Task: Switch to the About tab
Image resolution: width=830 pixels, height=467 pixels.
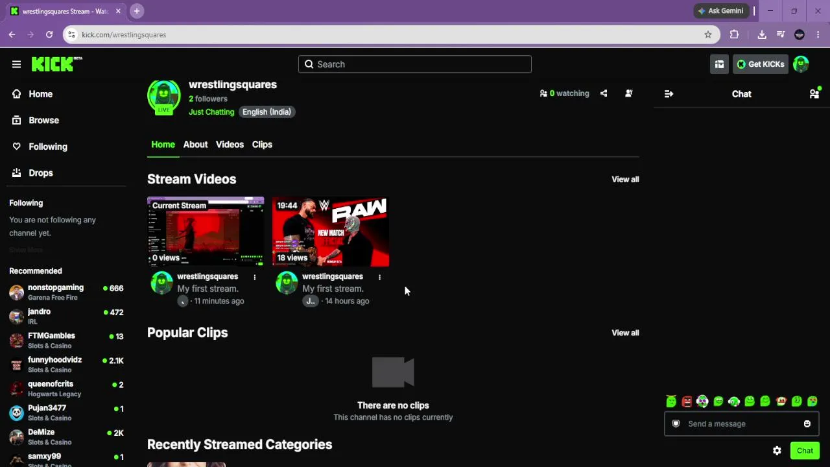Action: click(x=195, y=145)
